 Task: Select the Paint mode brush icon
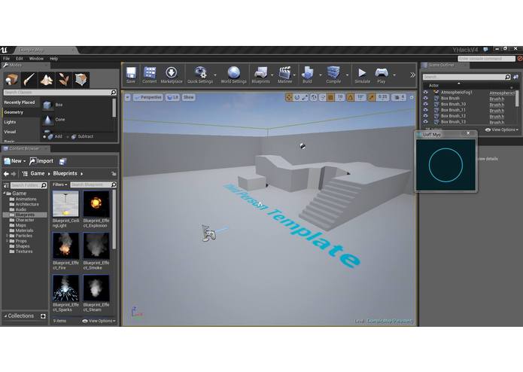coord(29,80)
